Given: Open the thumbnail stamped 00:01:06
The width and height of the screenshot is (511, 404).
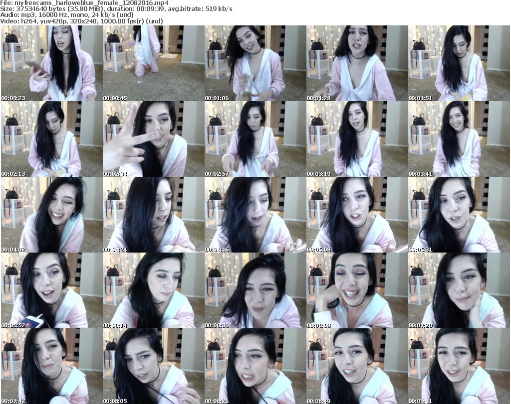Looking at the screenshot, I should point(255,63).
